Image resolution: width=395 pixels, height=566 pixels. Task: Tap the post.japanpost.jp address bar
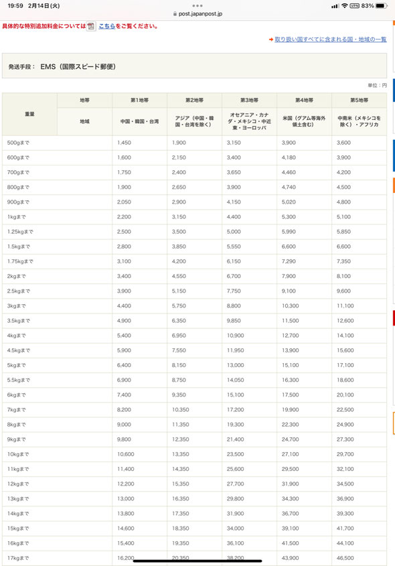click(197, 13)
